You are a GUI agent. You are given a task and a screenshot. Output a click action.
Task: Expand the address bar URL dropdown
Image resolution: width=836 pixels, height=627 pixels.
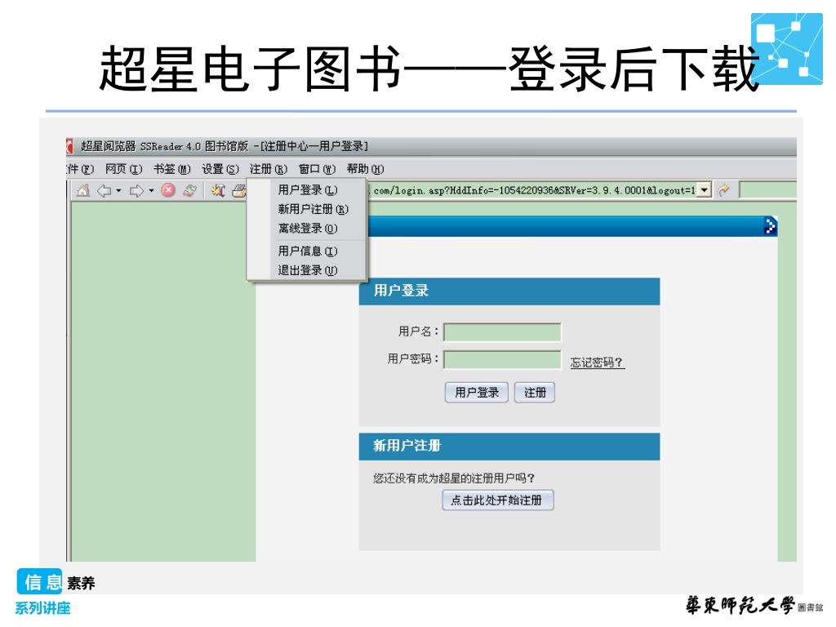705,189
